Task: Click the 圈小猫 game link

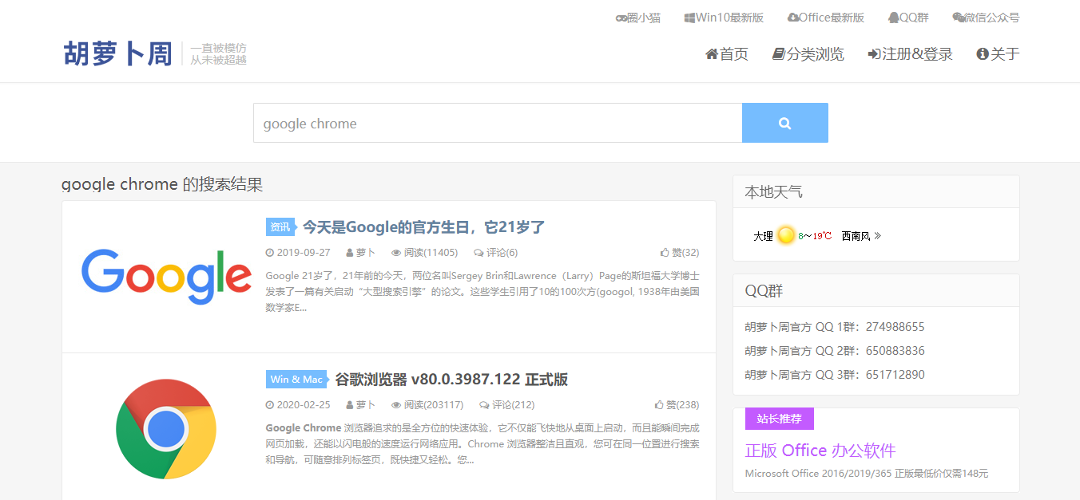Action: pyautogui.click(x=637, y=18)
